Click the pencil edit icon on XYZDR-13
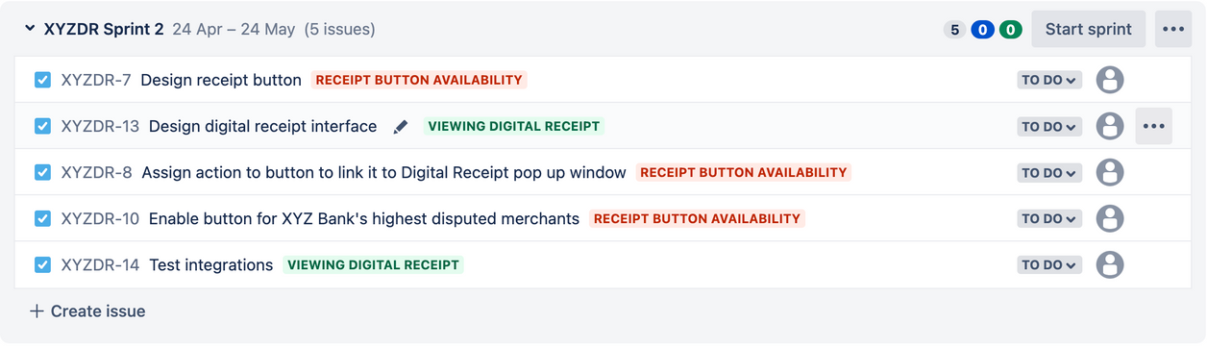 pos(401,127)
